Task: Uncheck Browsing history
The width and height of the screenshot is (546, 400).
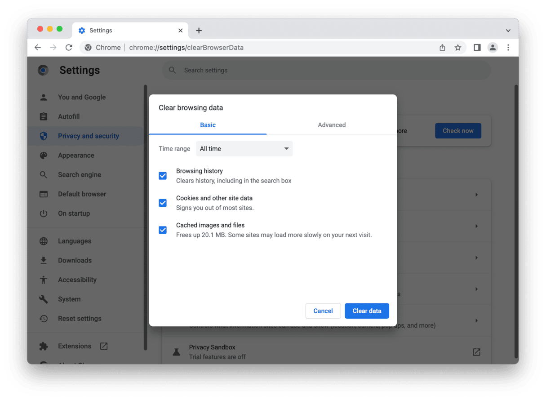Action: tap(163, 176)
